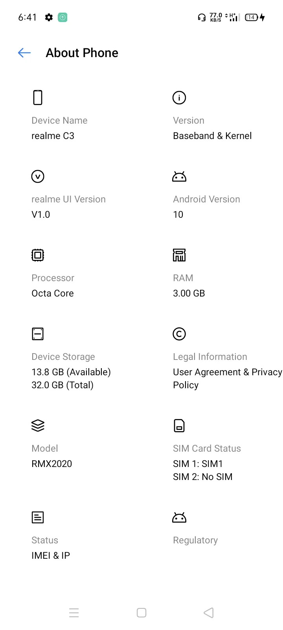Tap the memory icon above RAM
Viewport: 283px width, 630px height.
pyautogui.click(x=179, y=255)
